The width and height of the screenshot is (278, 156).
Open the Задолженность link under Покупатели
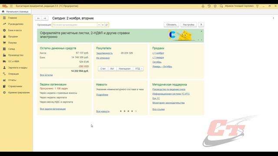coord(104,53)
